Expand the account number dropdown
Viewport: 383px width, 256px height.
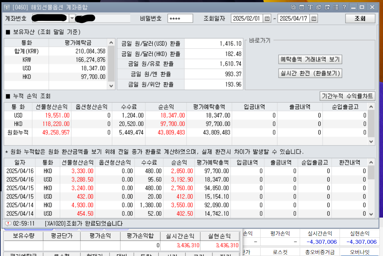72,18
